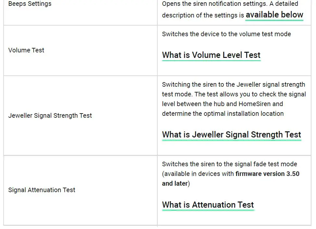The height and width of the screenshot is (229, 316).
Task: Select the "Volume Test" row label
Action: pos(26,50)
